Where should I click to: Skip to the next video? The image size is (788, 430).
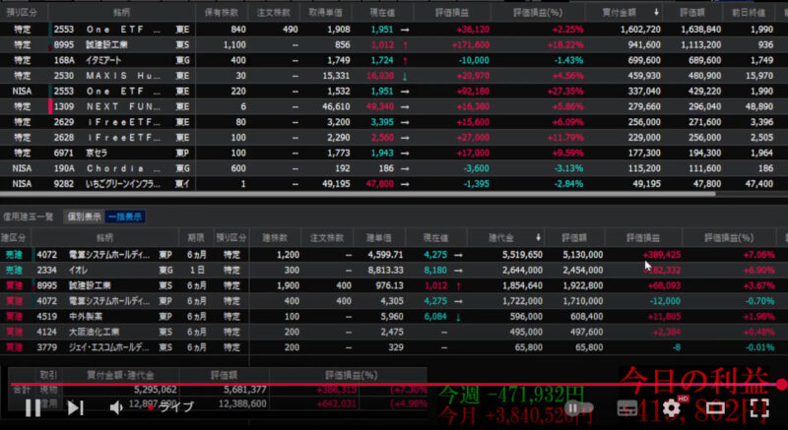[76, 408]
